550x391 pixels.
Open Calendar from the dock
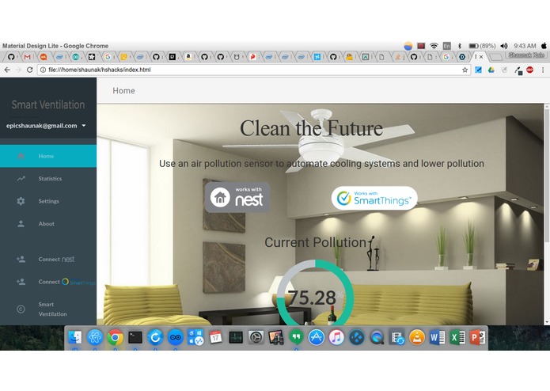pos(216,338)
